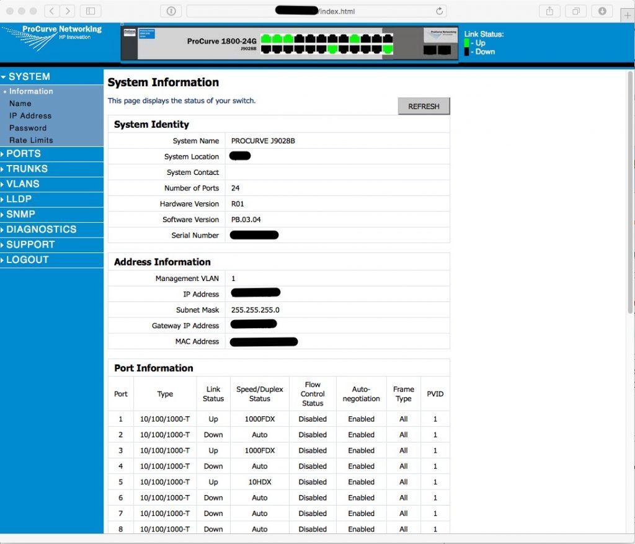Click the 'Port Information' section heading
635x544 pixels.
click(154, 368)
